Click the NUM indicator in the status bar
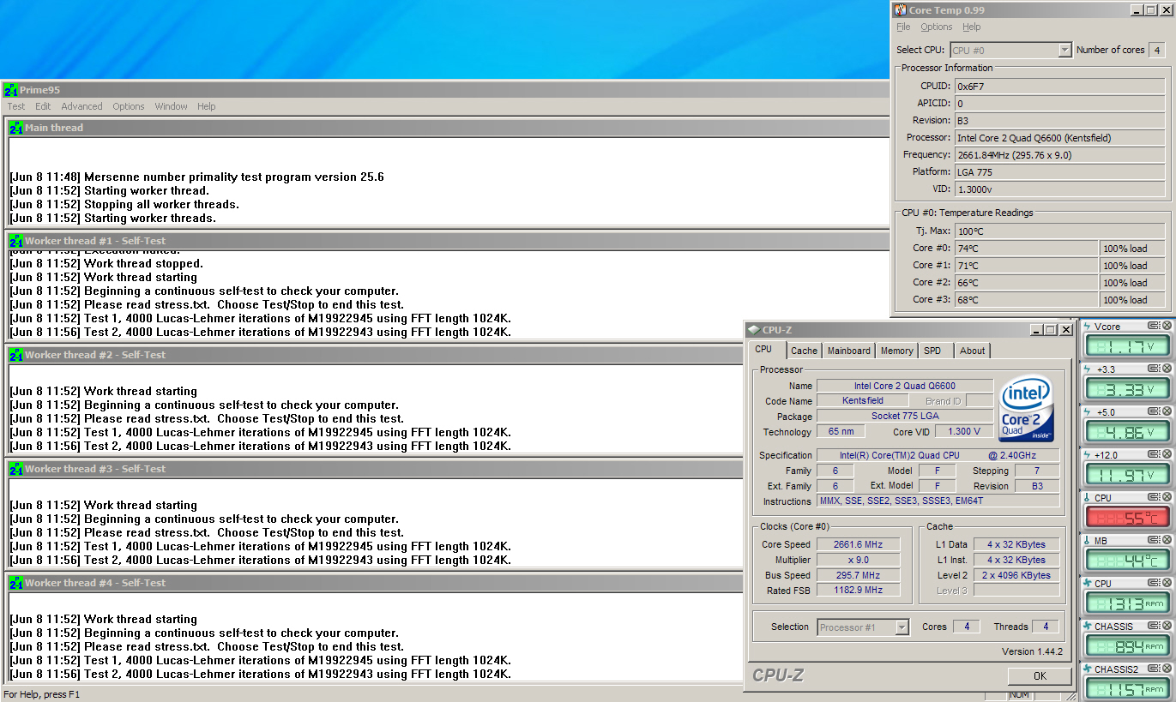The width and height of the screenshot is (1176, 702). pyautogui.click(x=1019, y=695)
